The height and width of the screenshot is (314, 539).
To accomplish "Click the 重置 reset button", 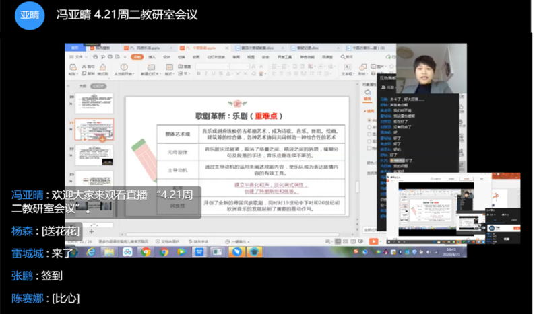I will tap(185, 66).
